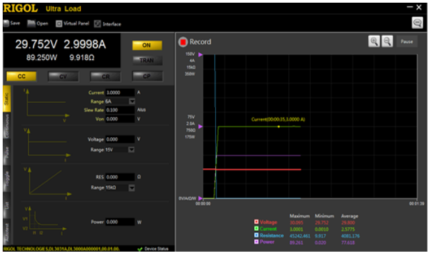Minimize the Ultra Load window
431x255 pixels.
pyautogui.click(x=410, y=7)
